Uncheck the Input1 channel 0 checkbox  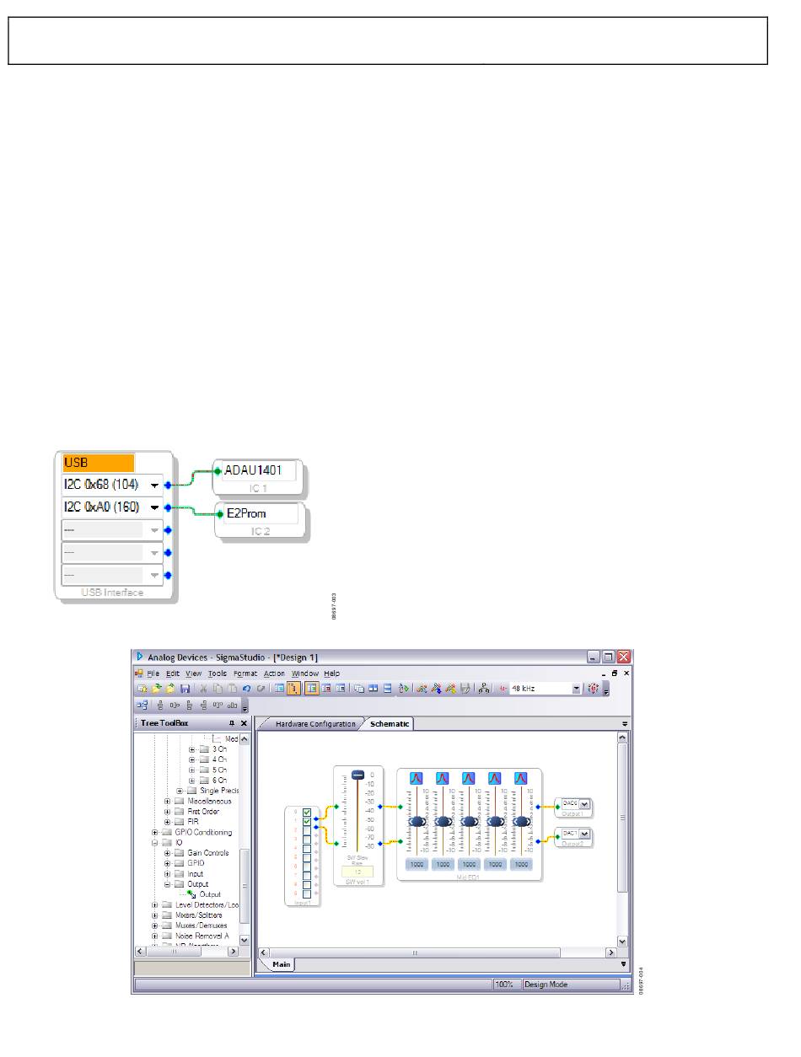pos(307,813)
